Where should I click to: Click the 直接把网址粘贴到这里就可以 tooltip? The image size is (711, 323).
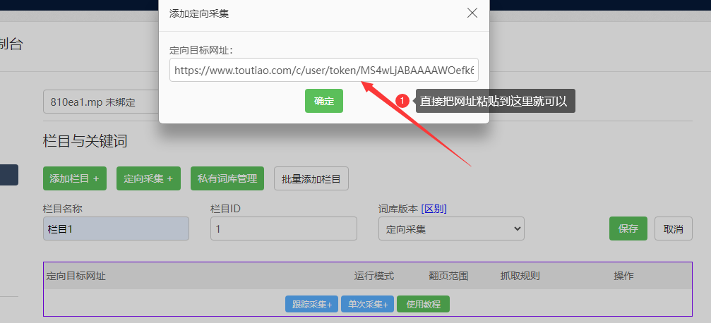click(494, 101)
